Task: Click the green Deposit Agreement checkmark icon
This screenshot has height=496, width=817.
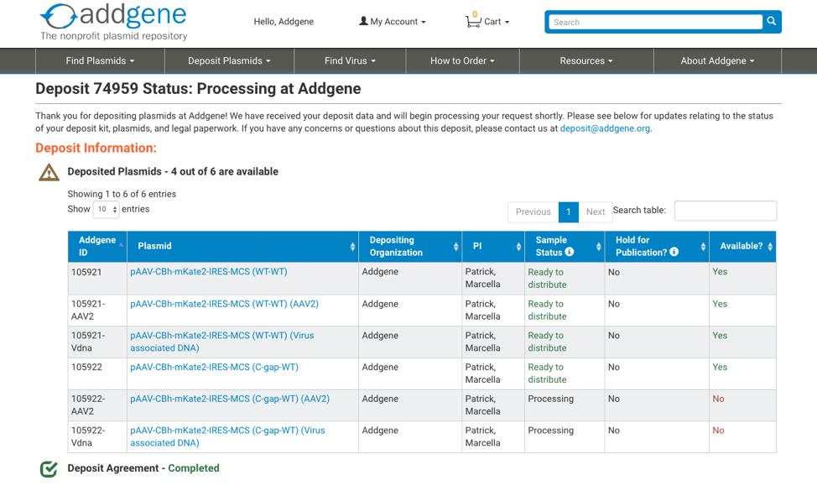Action: point(49,468)
